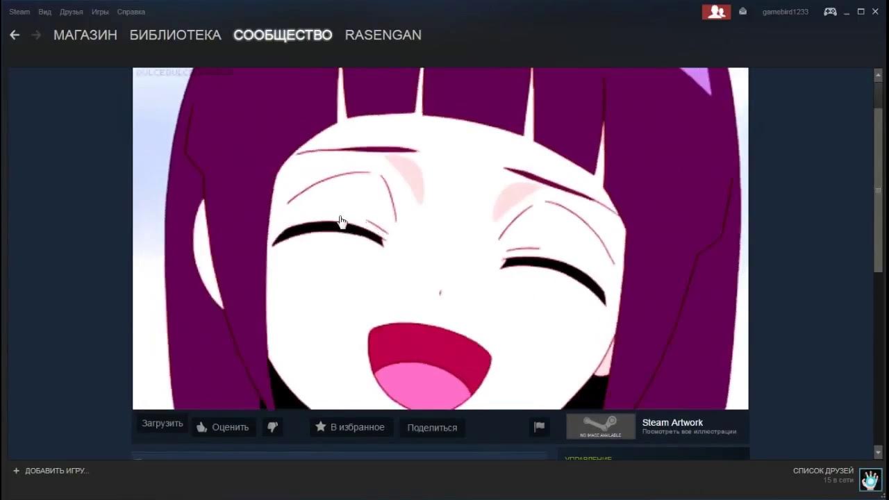The image size is (889, 500).
Task: Open the RASENGAN profile tab
Action: point(383,35)
